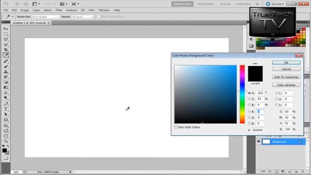311x175 pixels.
Task: Open the Arrange Documents dropdown
Action: click(64, 4)
